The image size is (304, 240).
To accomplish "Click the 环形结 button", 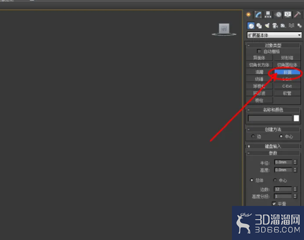I will click(287, 58).
